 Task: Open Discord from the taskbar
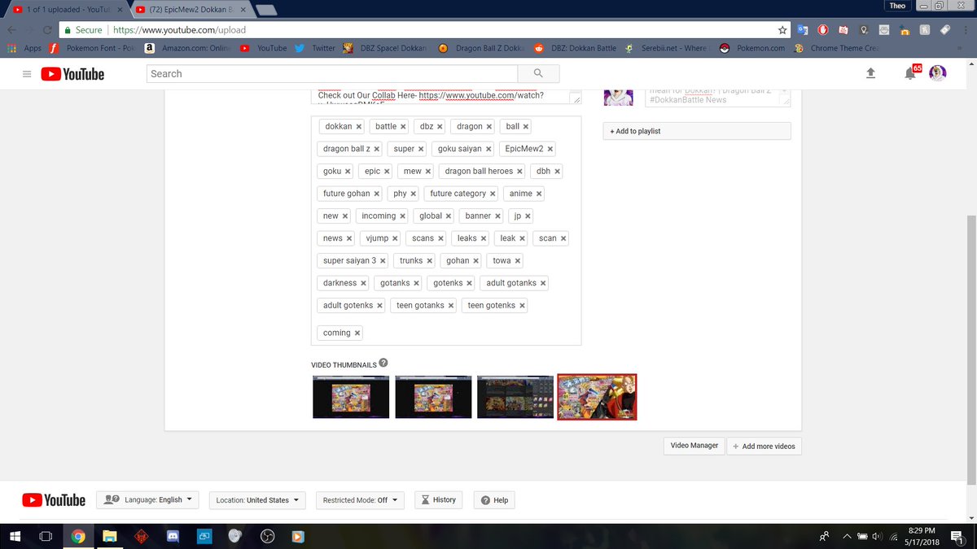tap(172, 536)
